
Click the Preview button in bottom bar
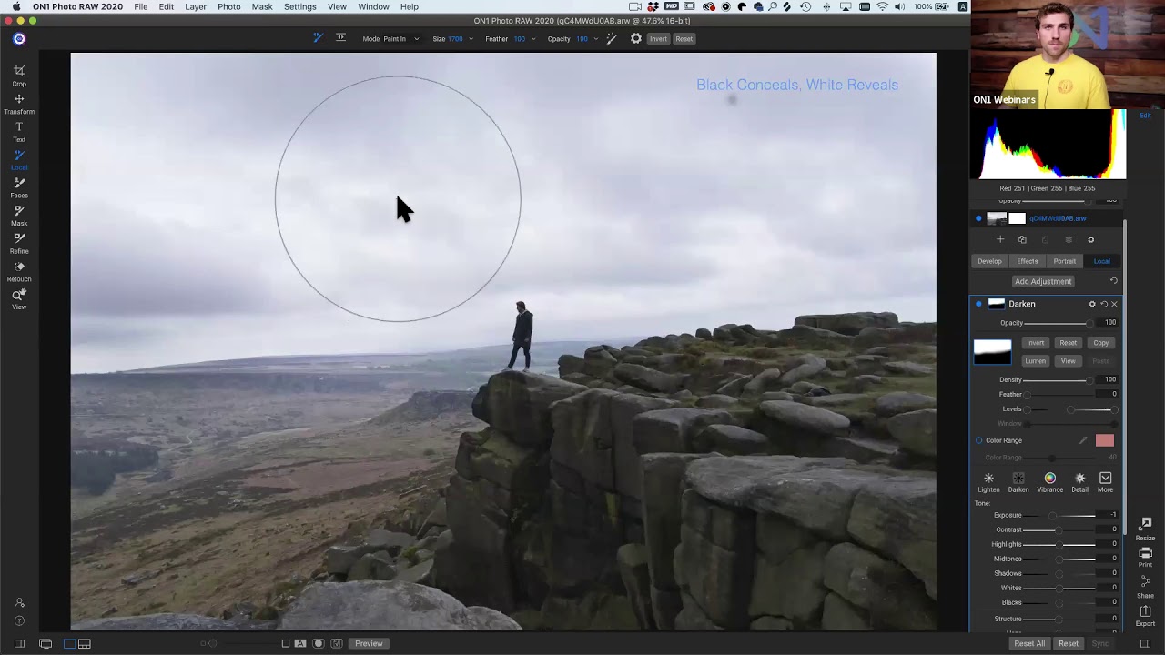369,643
